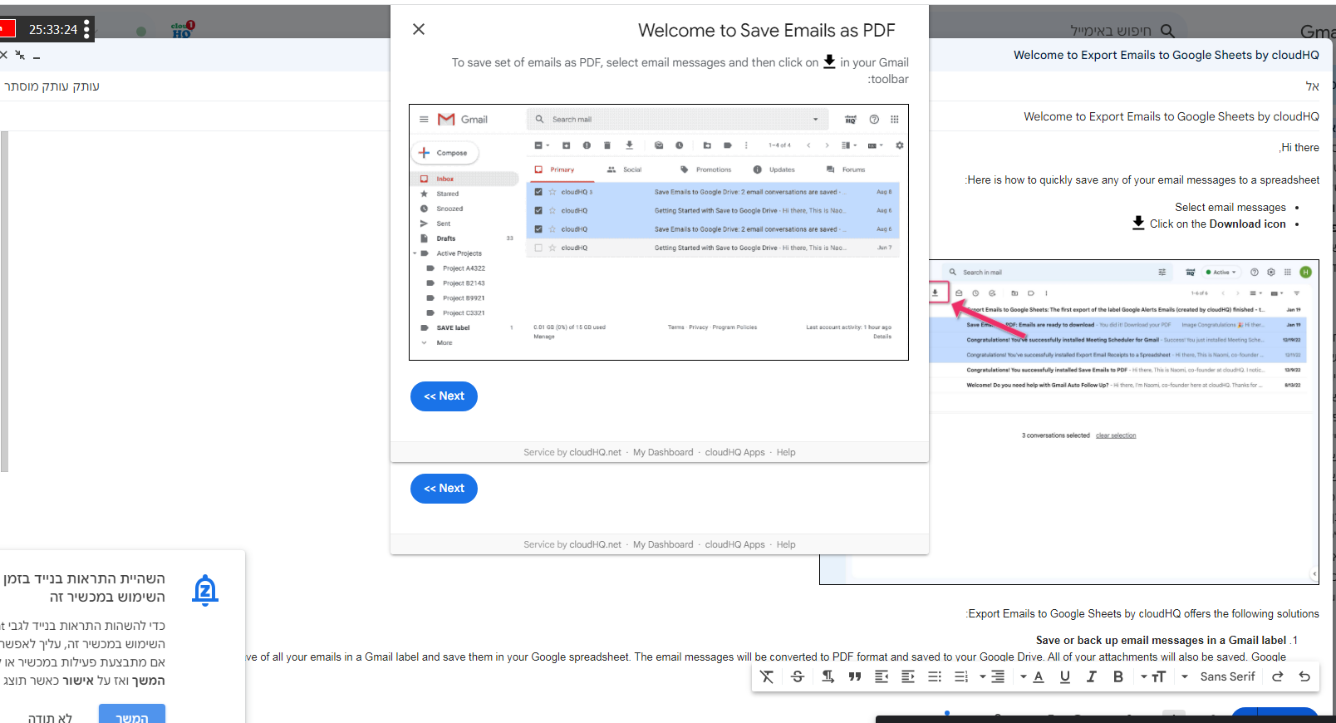Open Help link in the lower panel footer
The height and width of the screenshot is (723, 1336).
pyautogui.click(x=786, y=544)
